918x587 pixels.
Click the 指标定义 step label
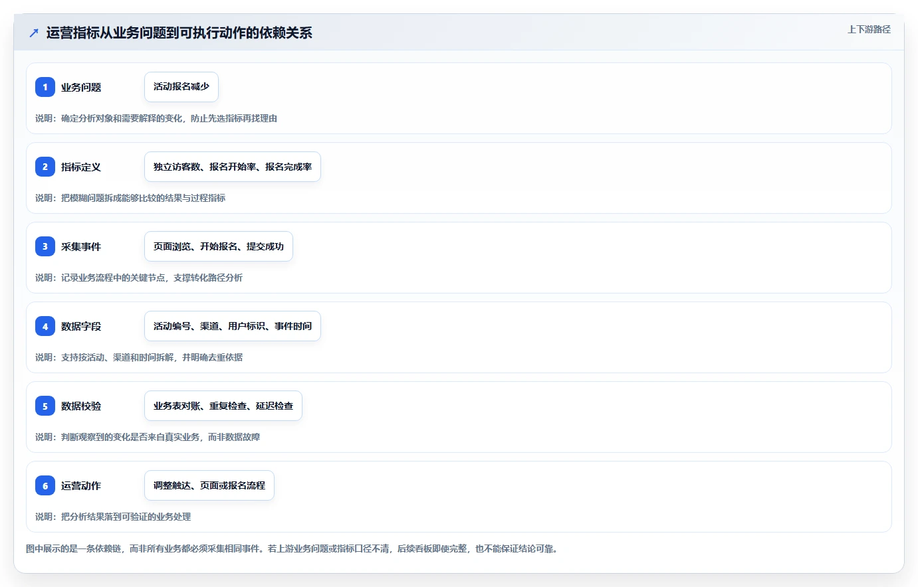pos(81,167)
